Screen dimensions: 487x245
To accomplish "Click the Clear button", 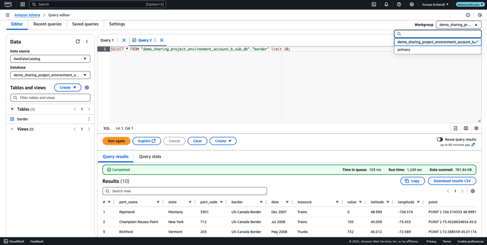I will pos(197,141).
